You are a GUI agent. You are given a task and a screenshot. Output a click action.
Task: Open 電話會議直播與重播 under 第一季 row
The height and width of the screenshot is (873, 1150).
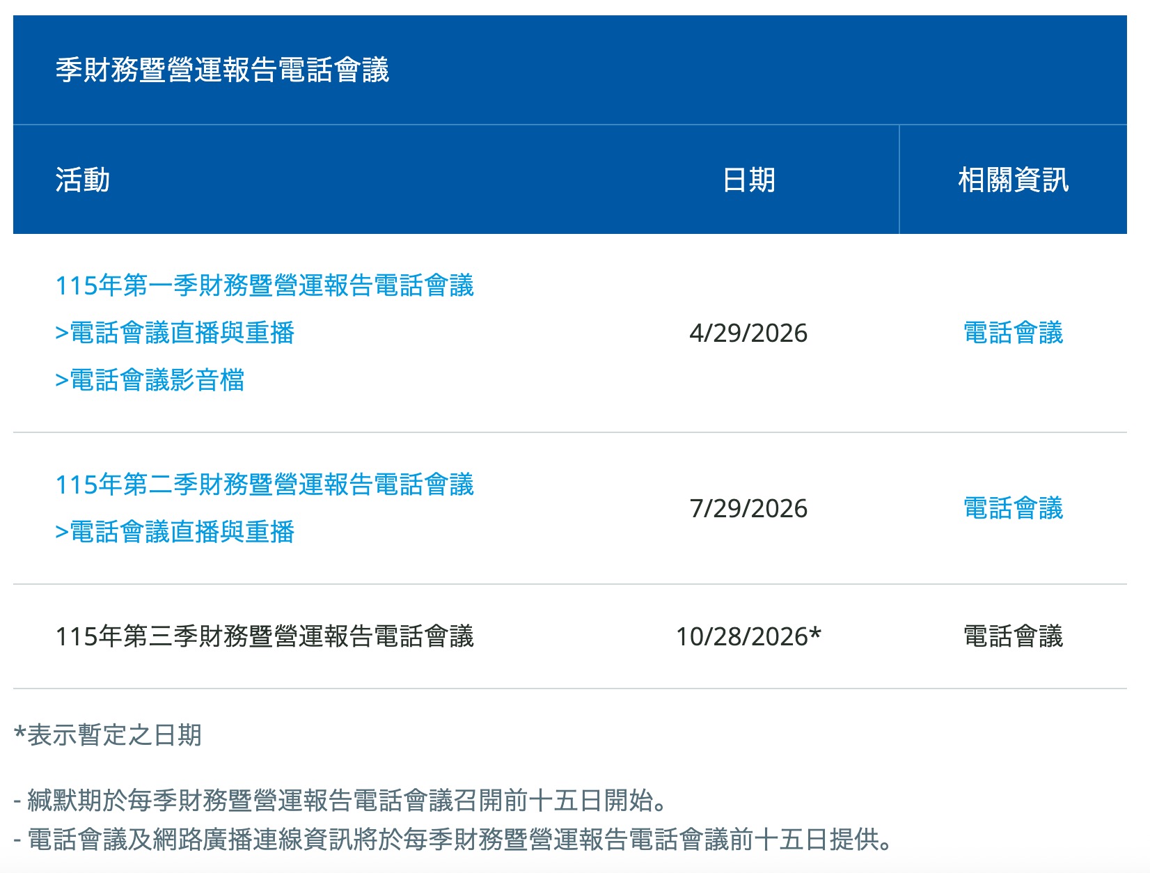[175, 333]
